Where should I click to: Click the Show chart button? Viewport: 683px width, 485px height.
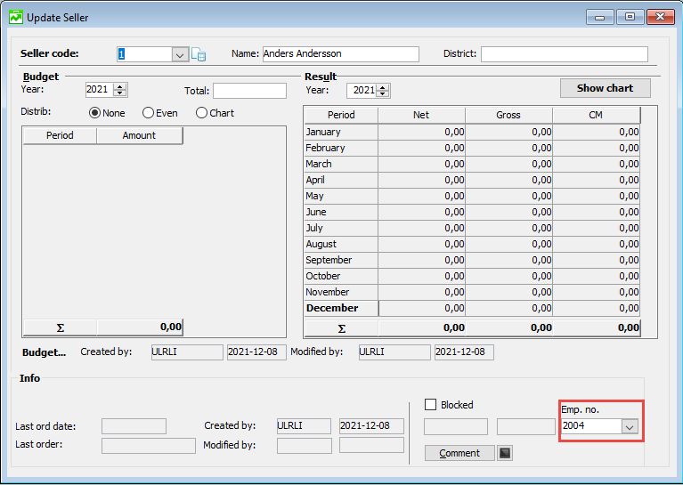[605, 88]
